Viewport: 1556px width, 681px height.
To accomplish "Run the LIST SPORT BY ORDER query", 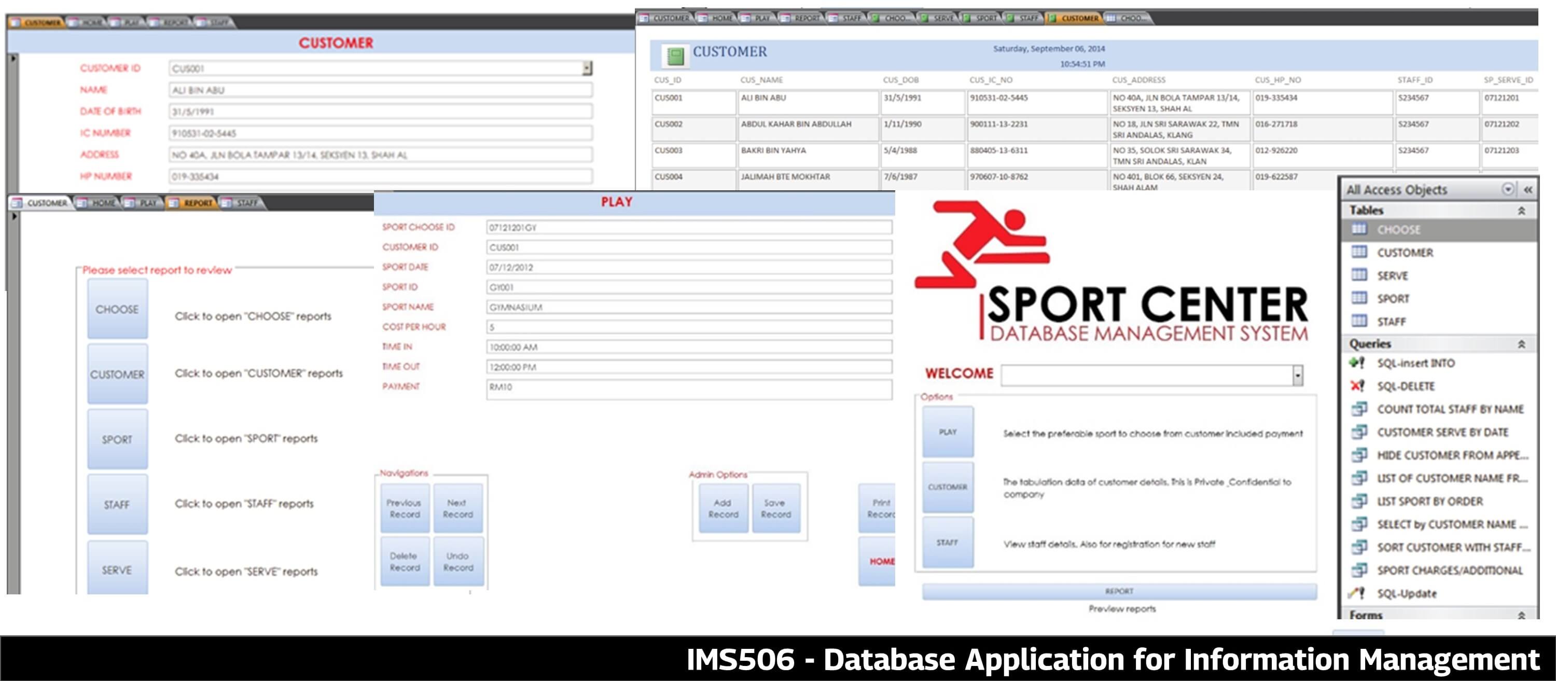I will pos(1431,501).
